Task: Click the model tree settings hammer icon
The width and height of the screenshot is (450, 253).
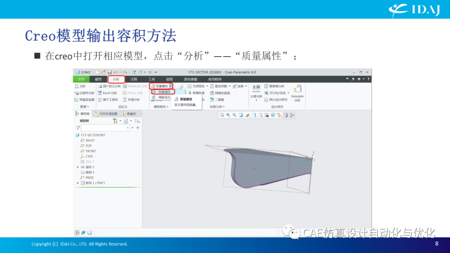Action: pos(115,121)
